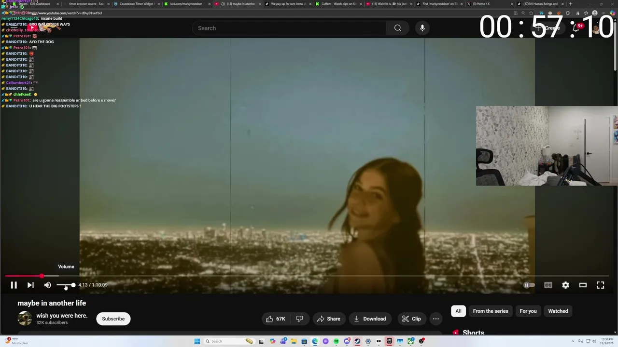Image resolution: width=618 pixels, height=347 pixels.
Task: Toggle closed captions (CC)
Action: click(x=548, y=285)
